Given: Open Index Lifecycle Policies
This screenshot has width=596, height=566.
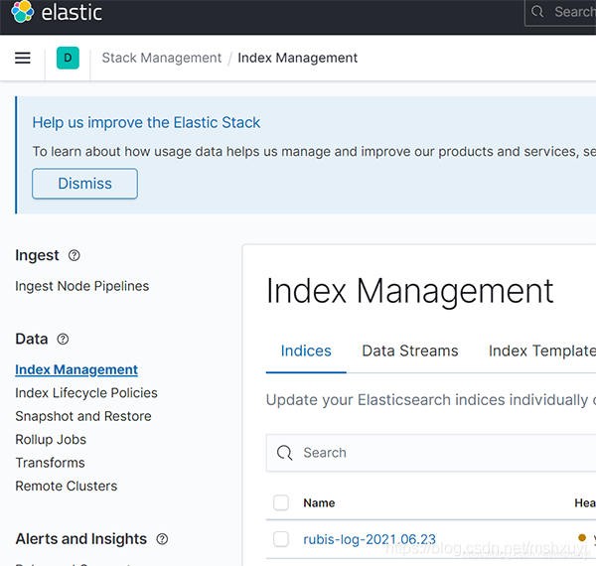Looking at the screenshot, I should coord(86,393).
